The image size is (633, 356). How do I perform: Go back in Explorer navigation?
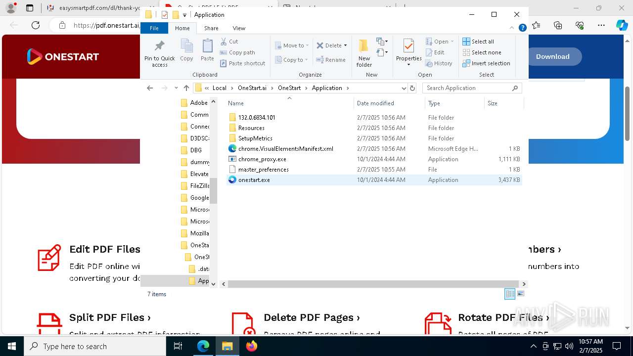click(150, 88)
